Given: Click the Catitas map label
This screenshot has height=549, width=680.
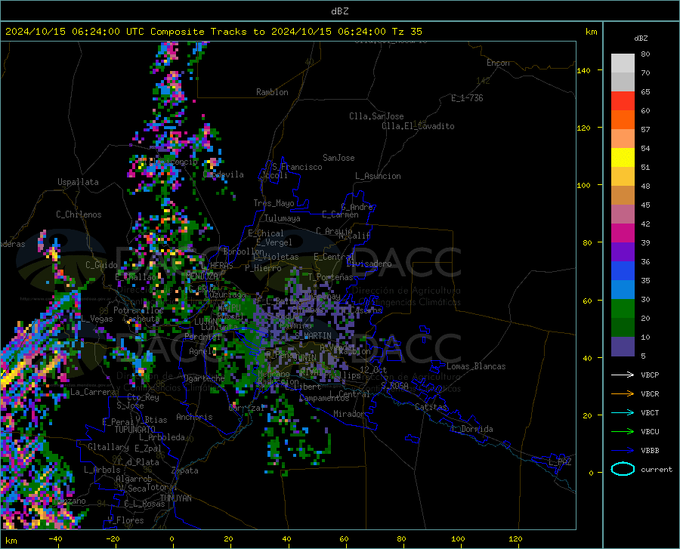Looking at the screenshot, I should [431, 407].
